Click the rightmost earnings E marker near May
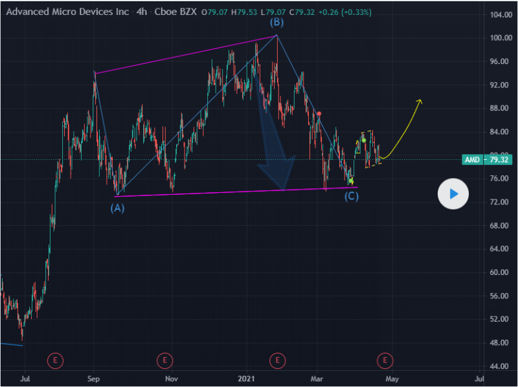This screenshot has height=387, width=518. coord(385,360)
